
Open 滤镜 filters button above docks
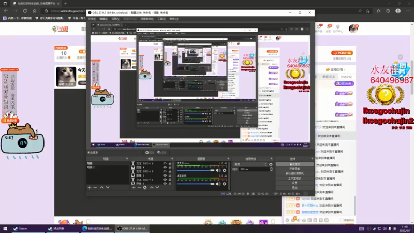click(162, 152)
